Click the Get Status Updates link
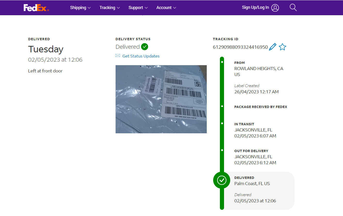The image size is (343, 216). [x=141, y=56]
